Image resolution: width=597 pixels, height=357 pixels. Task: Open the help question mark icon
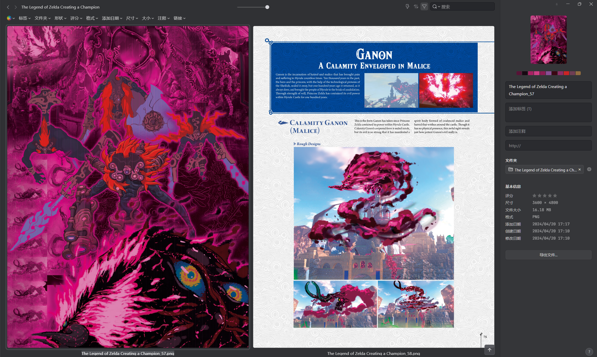pyautogui.click(x=589, y=352)
